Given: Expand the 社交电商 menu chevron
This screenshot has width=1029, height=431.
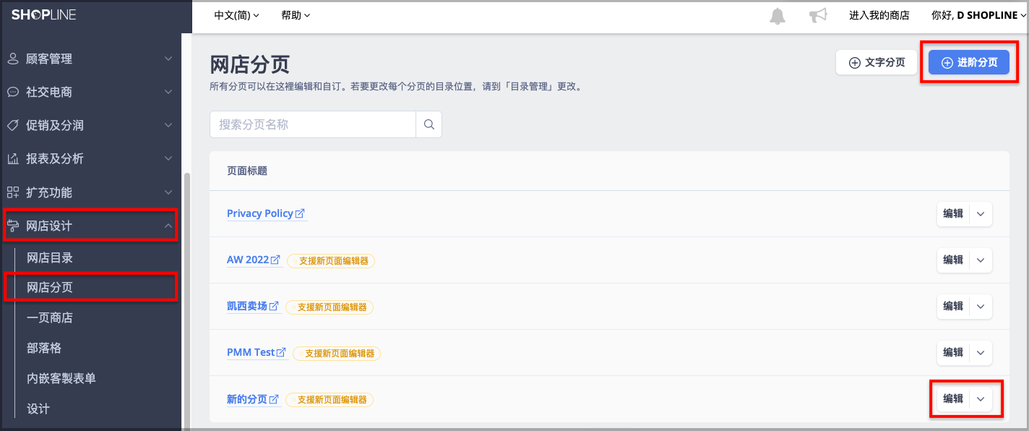Looking at the screenshot, I should [x=168, y=92].
